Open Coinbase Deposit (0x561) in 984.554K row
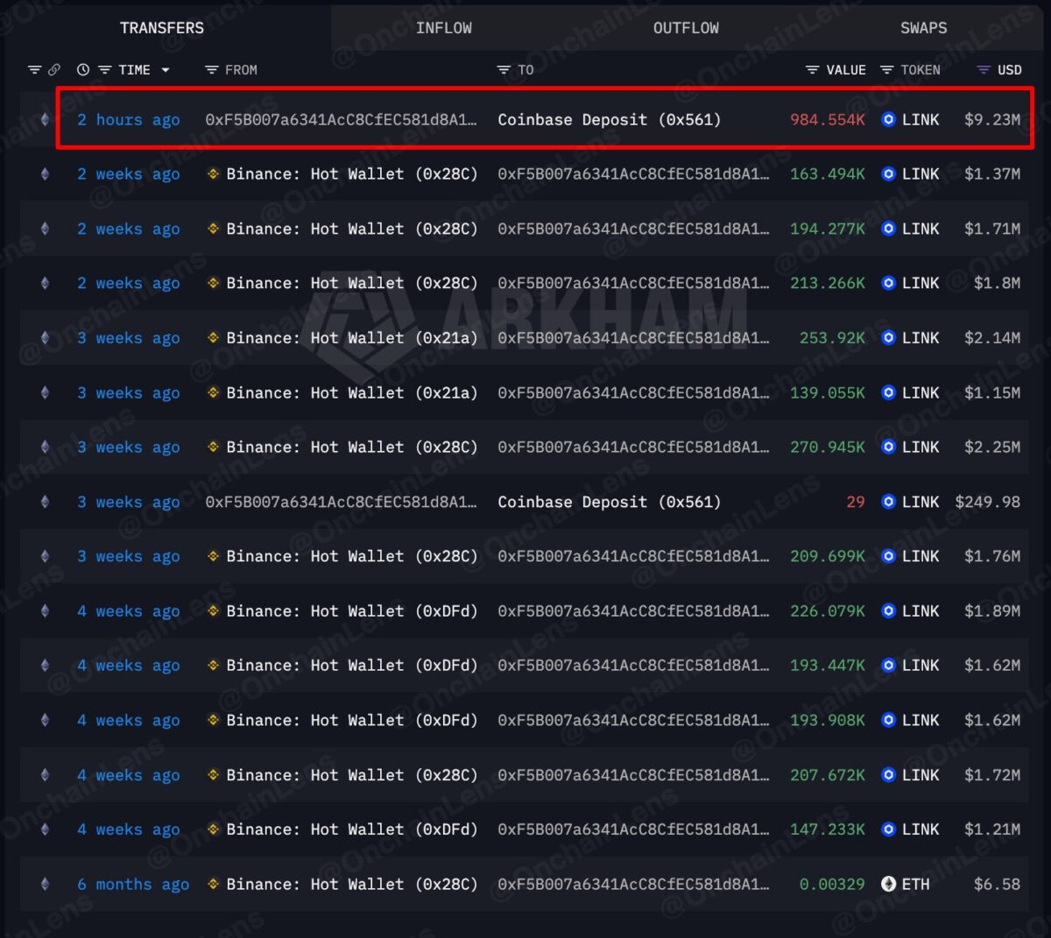Screen dimensions: 1051x938 click(x=610, y=120)
